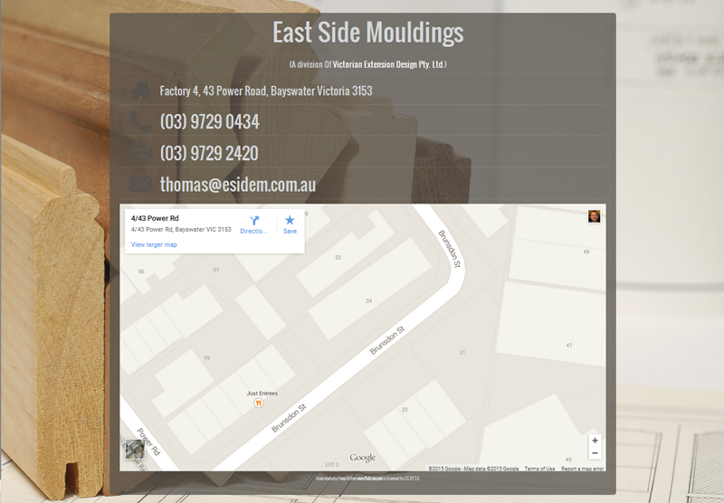Click the Power Rd street label

[x=148, y=441]
